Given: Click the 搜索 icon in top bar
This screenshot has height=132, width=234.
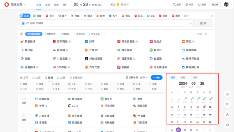Looking at the screenshot, I should coord(177,5).
